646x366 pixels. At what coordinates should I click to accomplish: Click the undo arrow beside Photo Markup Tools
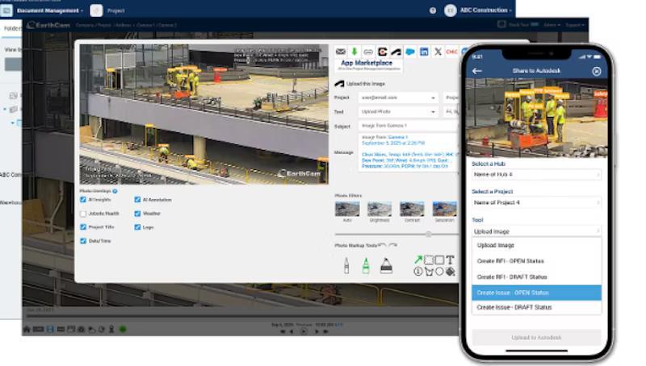[381, 246]
